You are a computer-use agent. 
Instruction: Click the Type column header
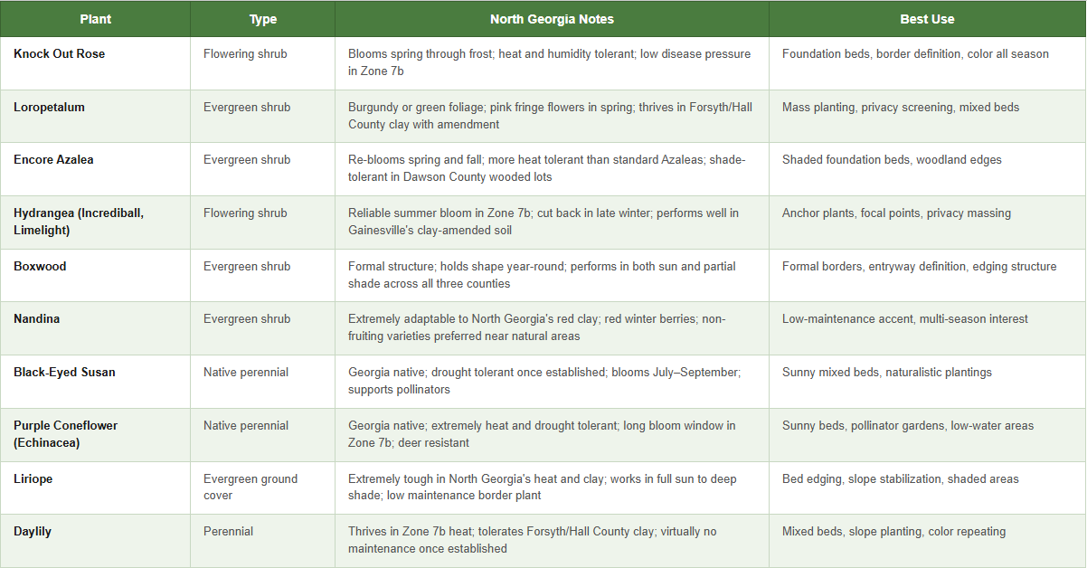(263, 19)
